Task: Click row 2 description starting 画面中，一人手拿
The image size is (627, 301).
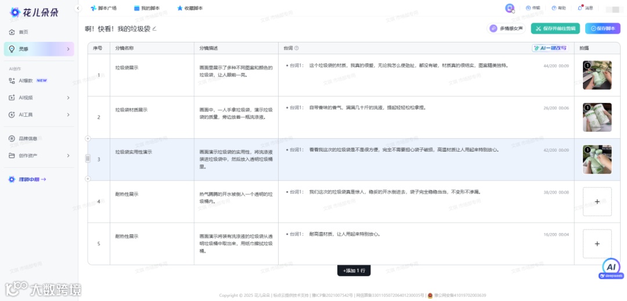Action: tap(236, 113)
